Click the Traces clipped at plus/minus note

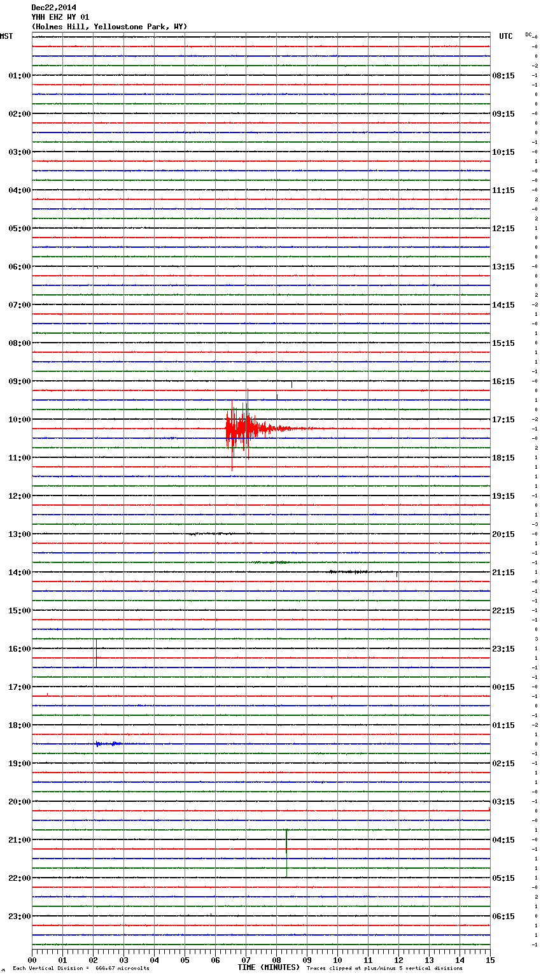pyautogui.click(x=384, y=968)
